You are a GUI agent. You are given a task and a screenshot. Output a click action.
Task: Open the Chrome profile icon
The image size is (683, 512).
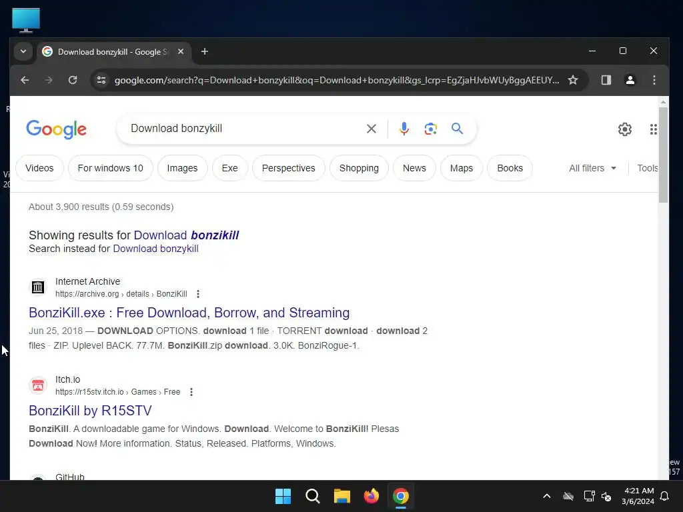630,80
